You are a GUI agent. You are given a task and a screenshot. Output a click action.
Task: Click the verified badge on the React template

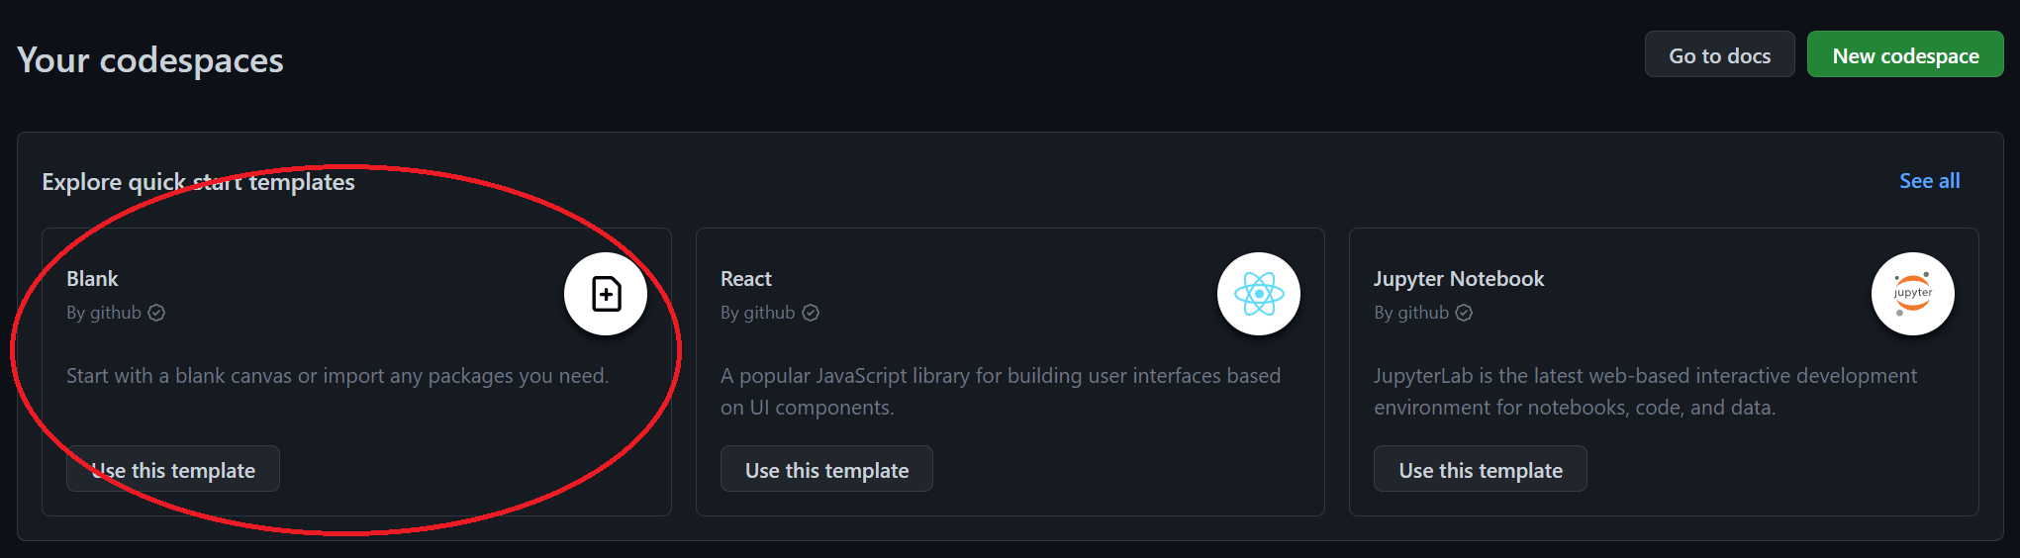click(x=811, y=313)
